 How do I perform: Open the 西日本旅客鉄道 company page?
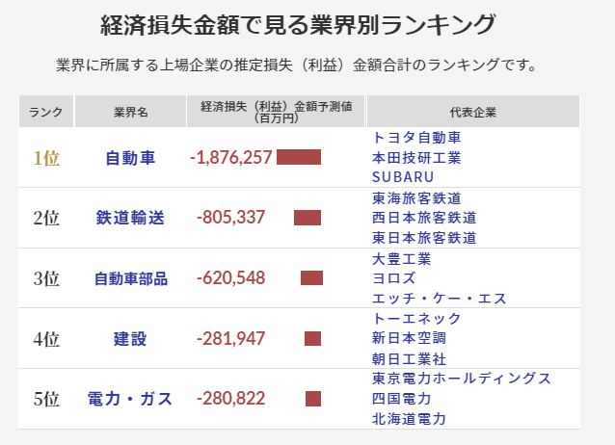click(x=424, y=218)
